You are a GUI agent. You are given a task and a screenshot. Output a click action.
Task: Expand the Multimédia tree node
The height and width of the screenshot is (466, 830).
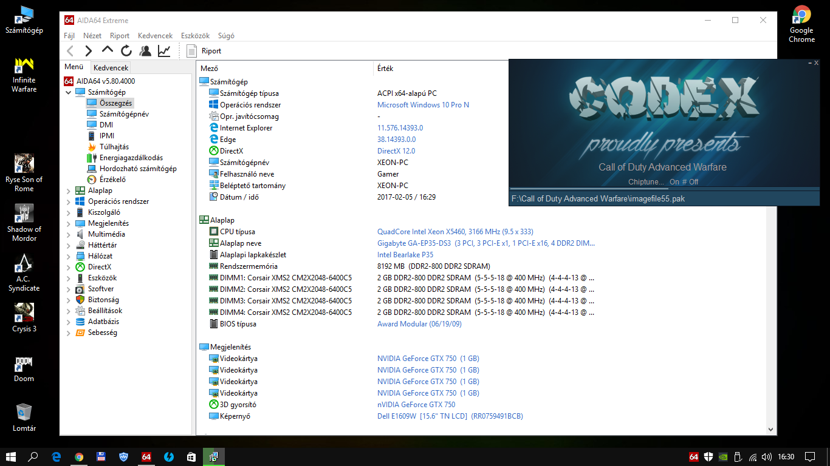click(x=68, y=234)
